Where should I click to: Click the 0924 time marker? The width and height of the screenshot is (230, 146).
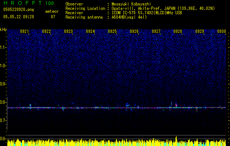point(90,31)
